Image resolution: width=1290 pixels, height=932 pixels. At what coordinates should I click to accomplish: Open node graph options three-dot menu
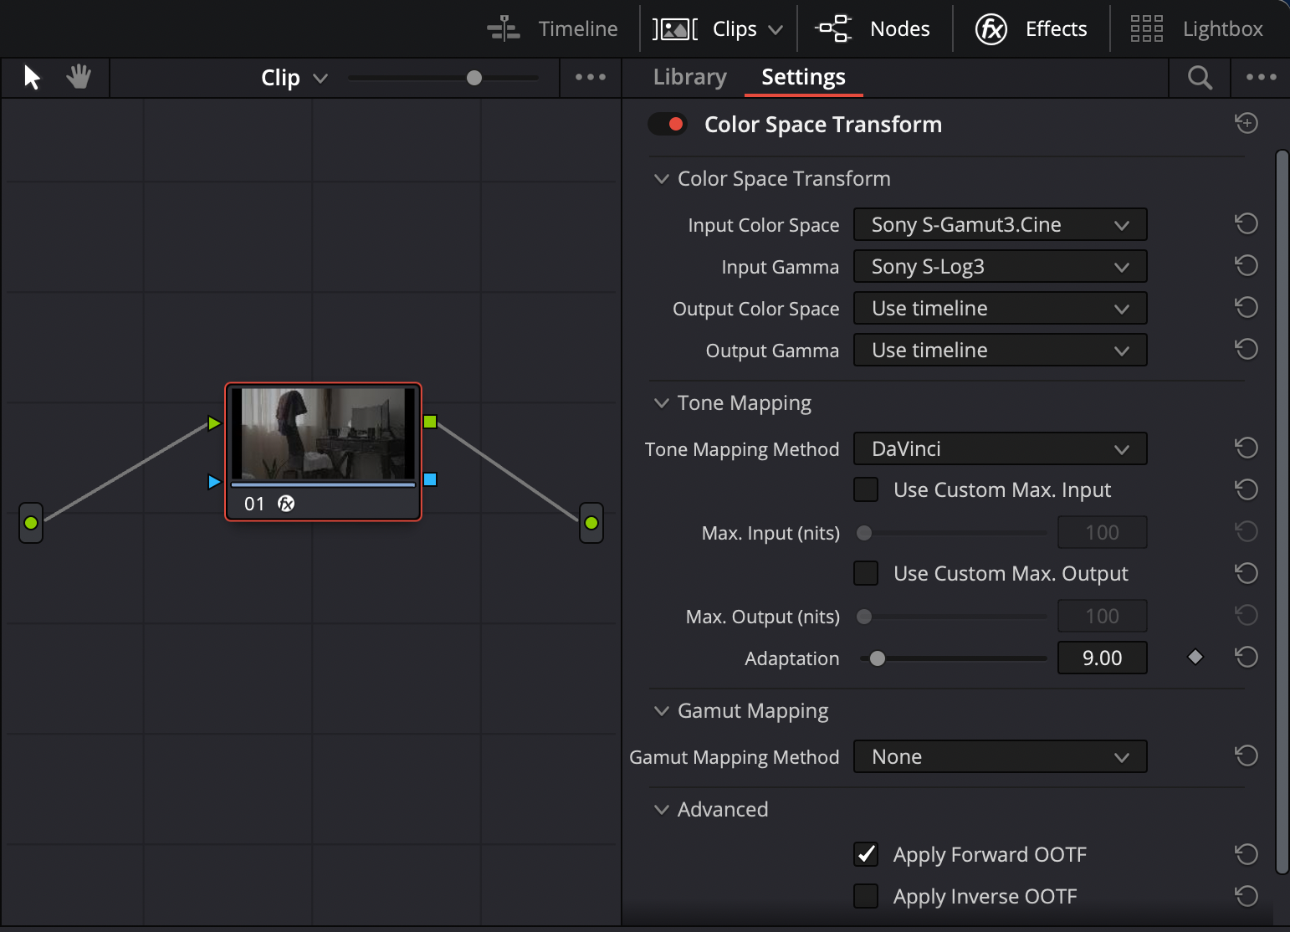coord(591,77)
